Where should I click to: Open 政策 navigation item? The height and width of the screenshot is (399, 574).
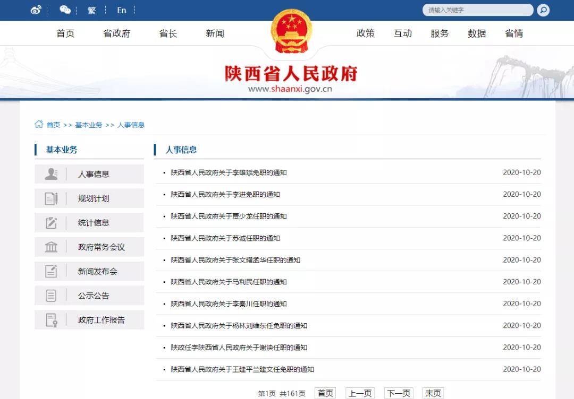tap(366, 33)
